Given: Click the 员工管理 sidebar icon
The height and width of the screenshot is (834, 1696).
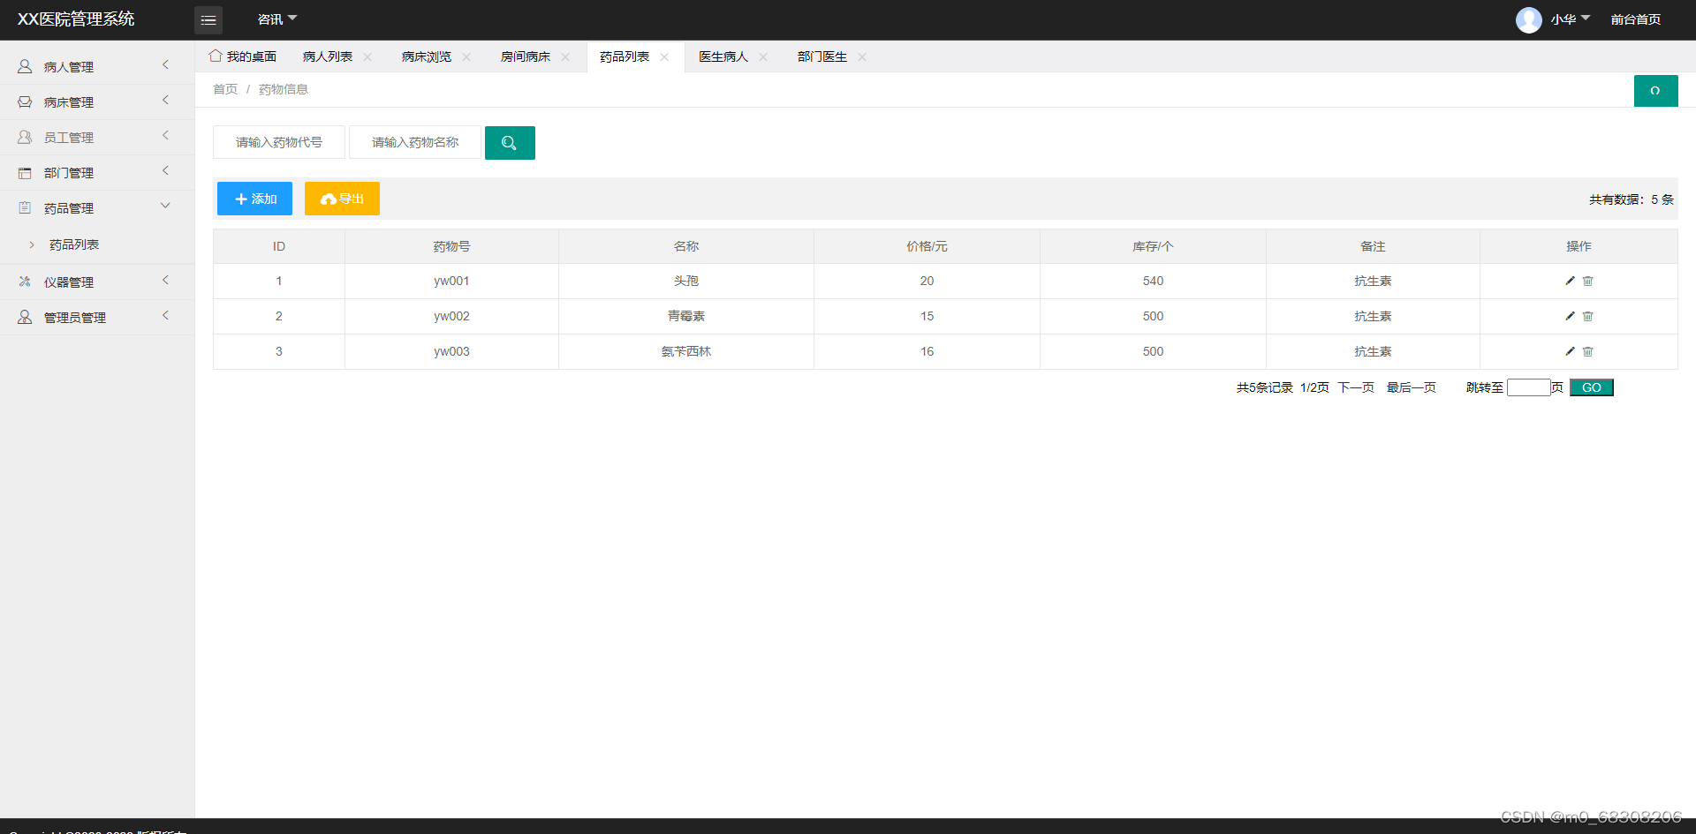Looking at the screenshot, I should click(25, 137).
